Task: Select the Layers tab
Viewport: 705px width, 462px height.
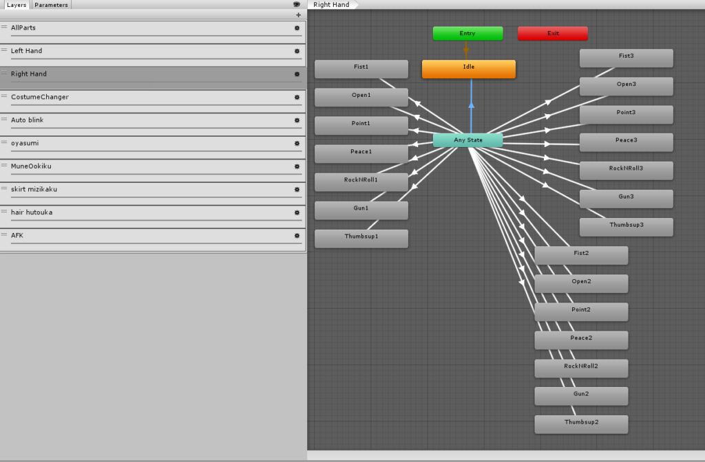Action: click(16, 5)
